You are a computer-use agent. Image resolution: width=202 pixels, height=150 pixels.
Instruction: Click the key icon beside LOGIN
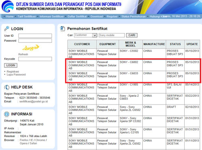coord(6,29)
